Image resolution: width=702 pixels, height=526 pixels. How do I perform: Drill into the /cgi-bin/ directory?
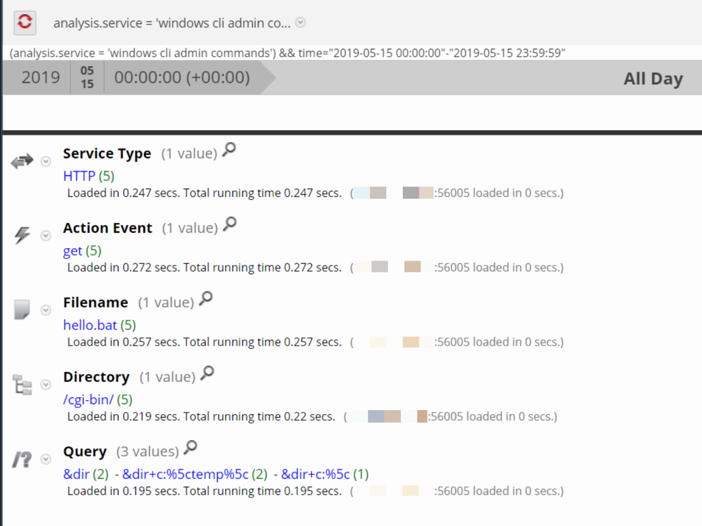coord(88,399)
